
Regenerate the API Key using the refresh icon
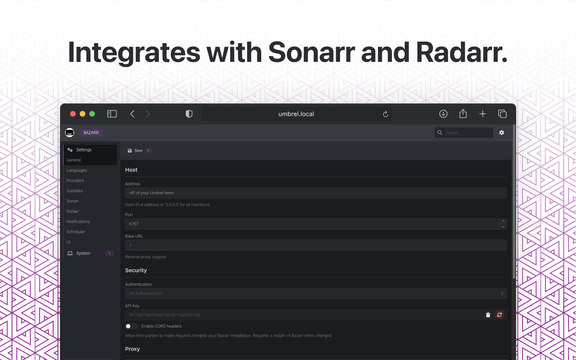[500, 315]
